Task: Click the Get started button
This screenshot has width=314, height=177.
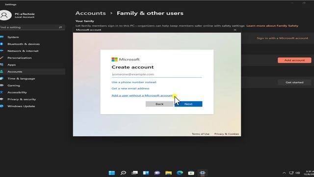Action: pos(294,83)
